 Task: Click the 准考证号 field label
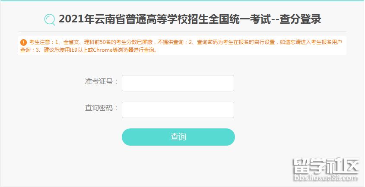click(102, 81)
